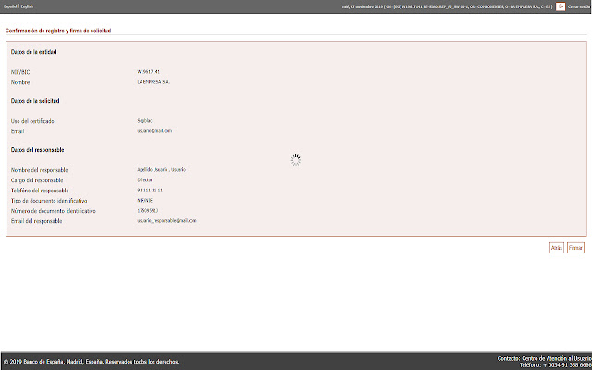Viewport: 592px width, 370px height.
Task: Click the 'Datos de la entidad' heading
Action: 33,52
